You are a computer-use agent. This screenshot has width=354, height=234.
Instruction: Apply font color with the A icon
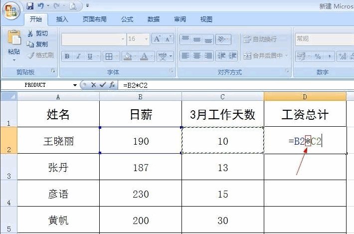pyautogui.click(x=144, y=56)
